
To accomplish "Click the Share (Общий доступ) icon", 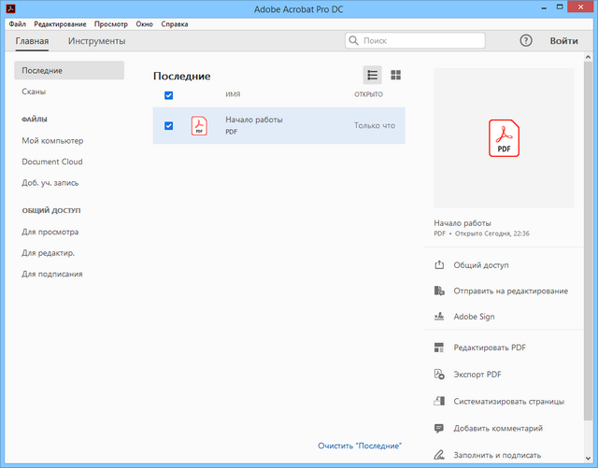I will [x=439, y=265].
